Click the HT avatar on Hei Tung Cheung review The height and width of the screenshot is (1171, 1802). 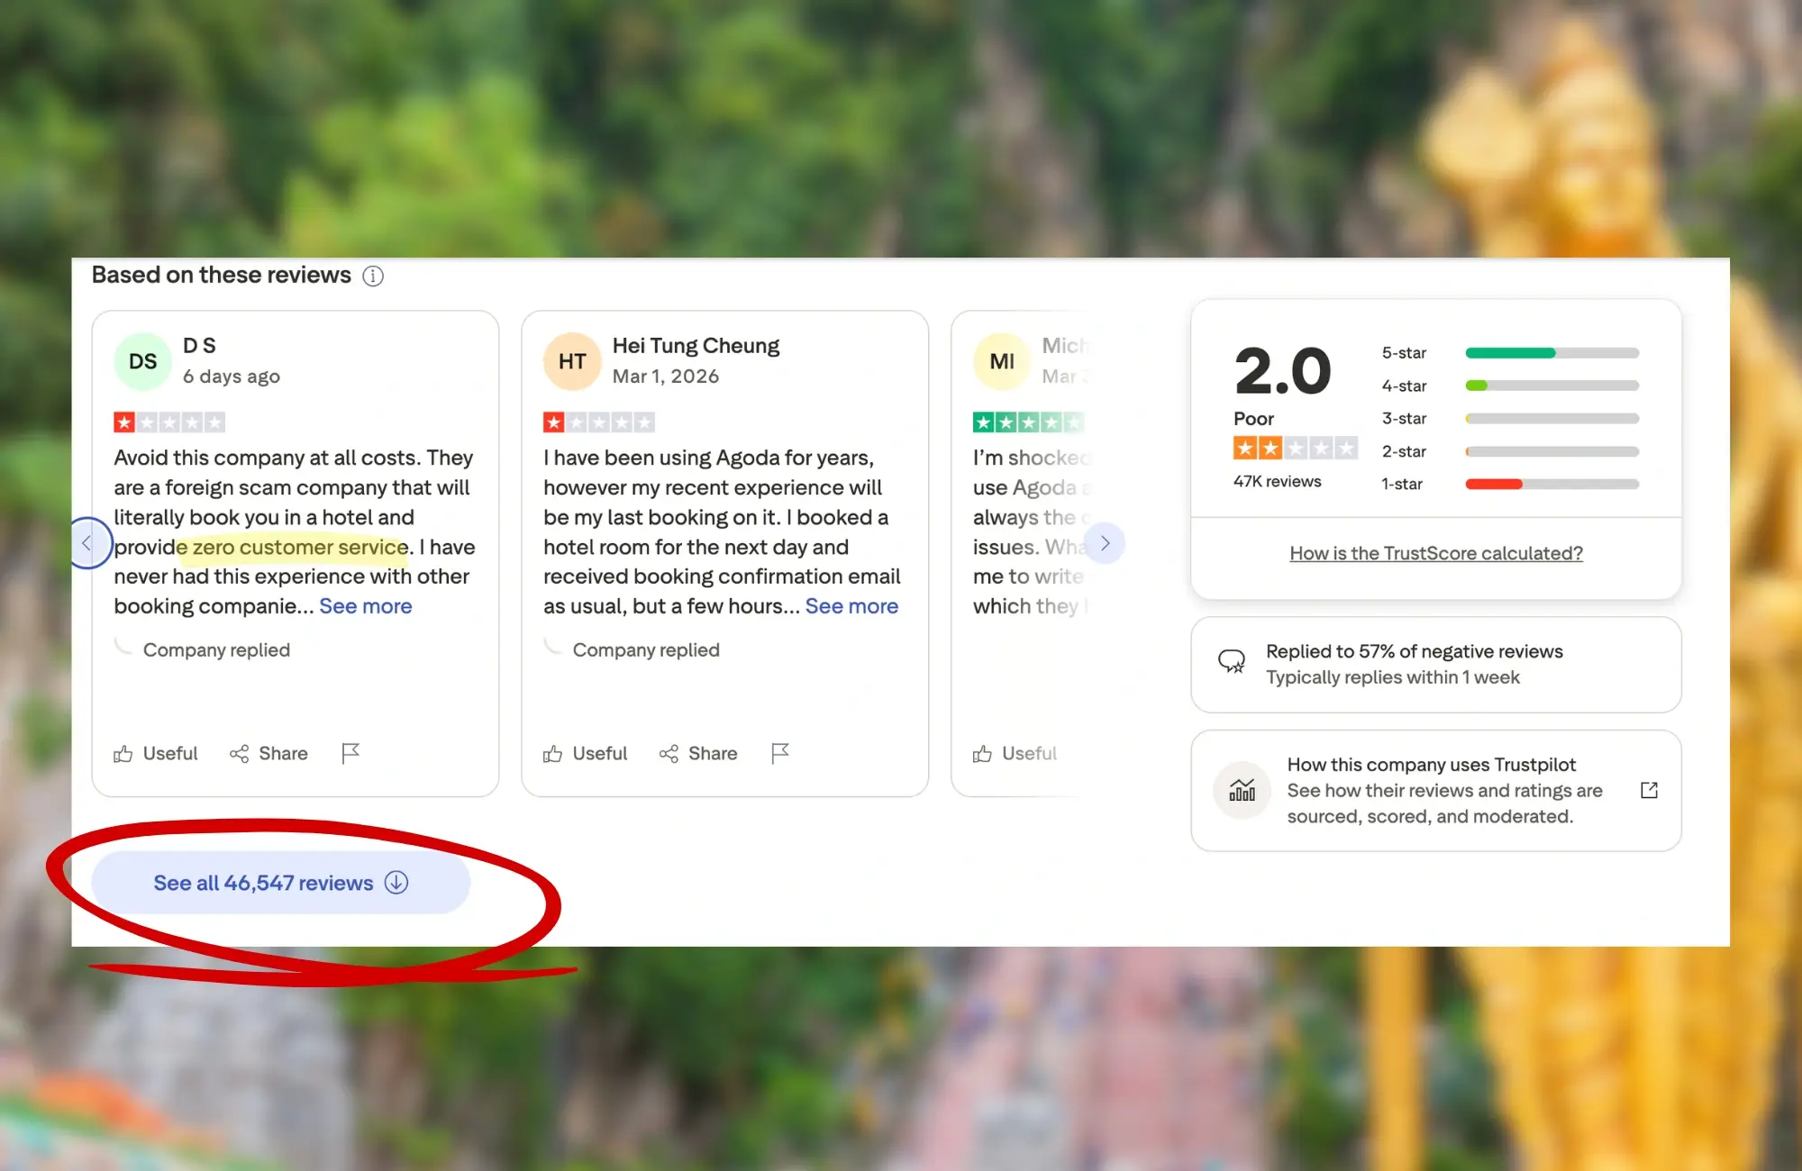point(572,361)
